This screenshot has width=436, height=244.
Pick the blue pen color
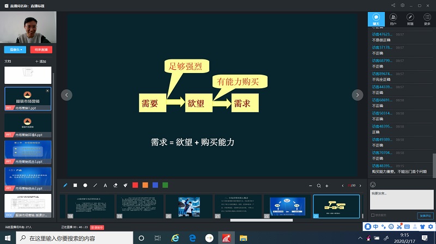tap(155, 185)
